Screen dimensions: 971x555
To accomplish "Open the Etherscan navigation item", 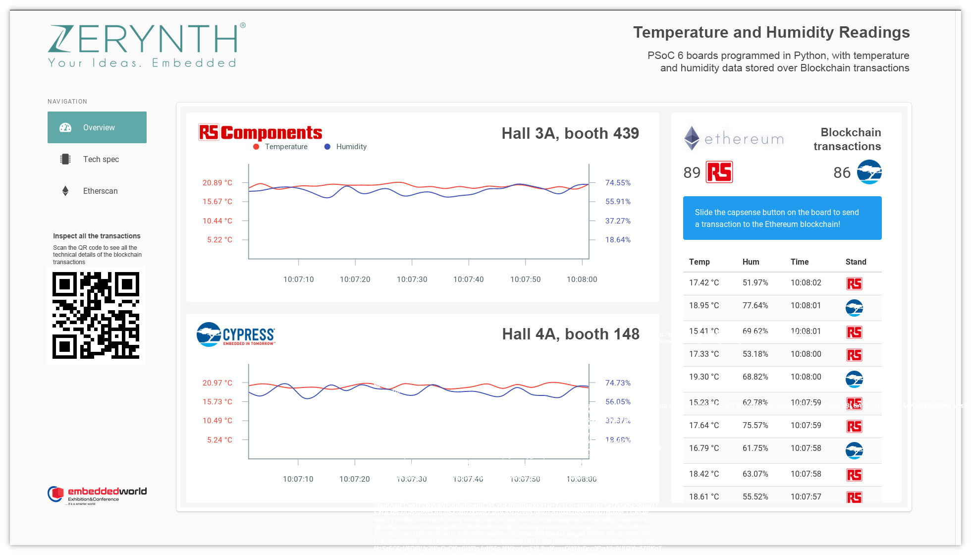I will tap(97, 191).
